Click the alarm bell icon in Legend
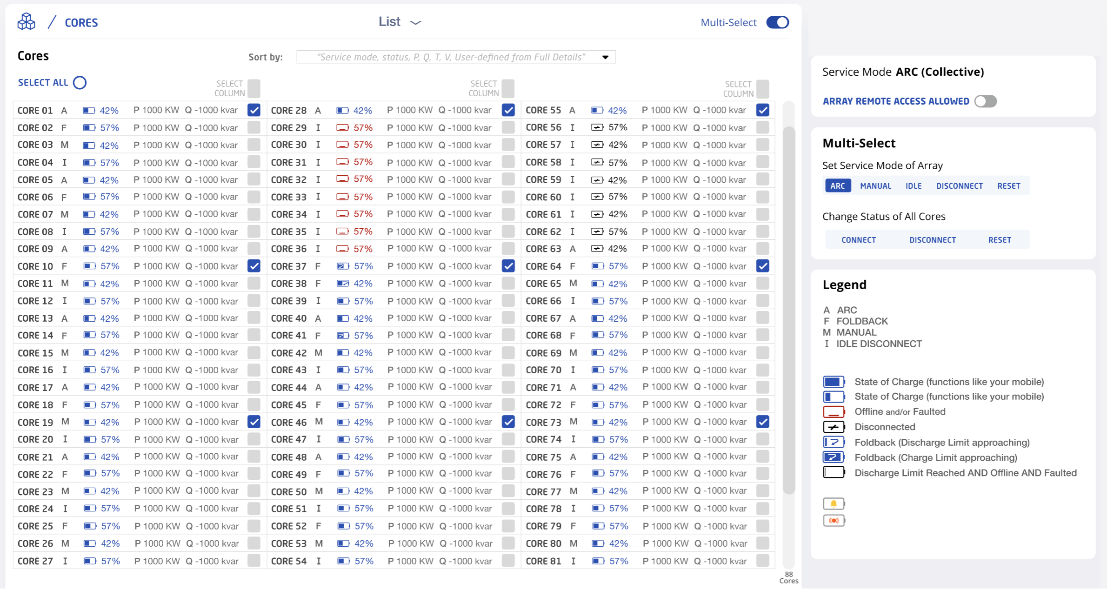This screenshot has height=589, width=1107. [834, 503]
